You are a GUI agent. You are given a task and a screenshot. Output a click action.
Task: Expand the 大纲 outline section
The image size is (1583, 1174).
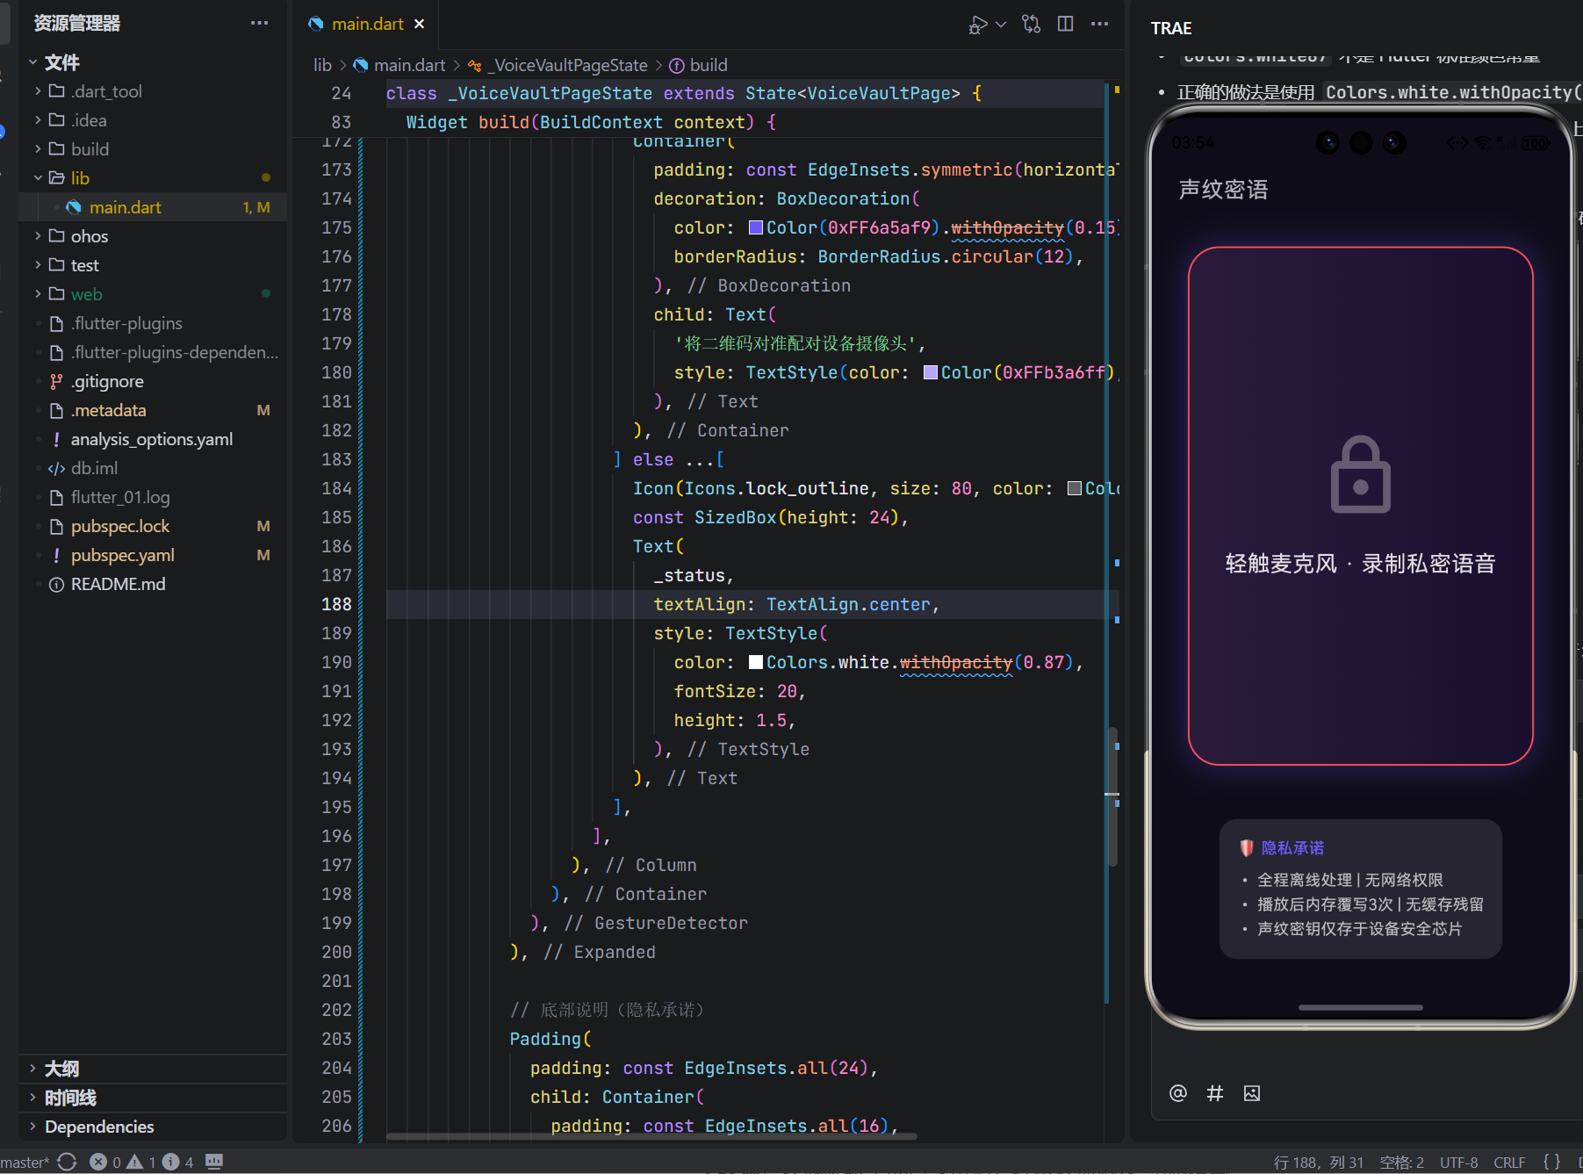(153, 1069)
